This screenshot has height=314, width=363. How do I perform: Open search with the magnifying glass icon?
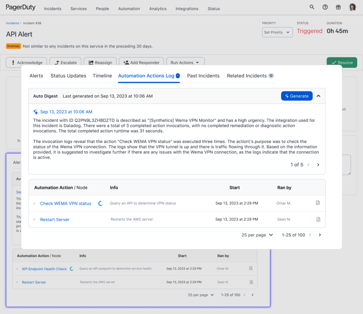tap(312, 7)
